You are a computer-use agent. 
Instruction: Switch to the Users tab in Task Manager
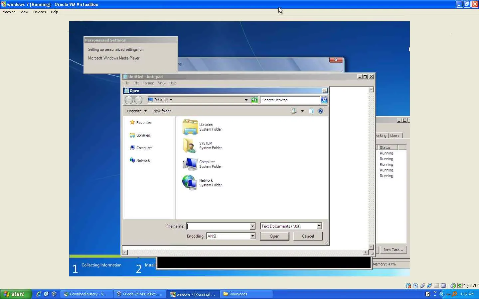[395, 136]
